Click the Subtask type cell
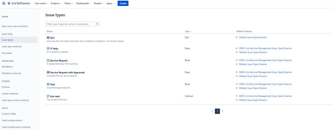The image size is (332, 130). [189, 96]
